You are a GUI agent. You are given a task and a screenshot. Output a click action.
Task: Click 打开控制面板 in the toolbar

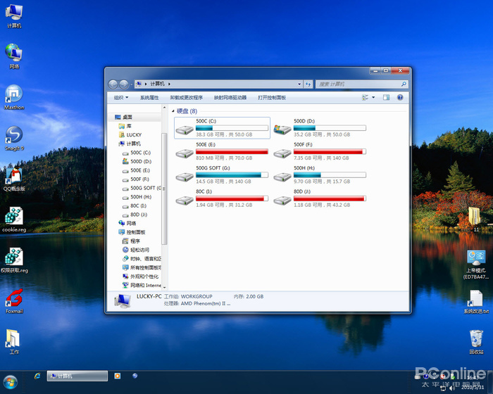click(x=272, y=98)
